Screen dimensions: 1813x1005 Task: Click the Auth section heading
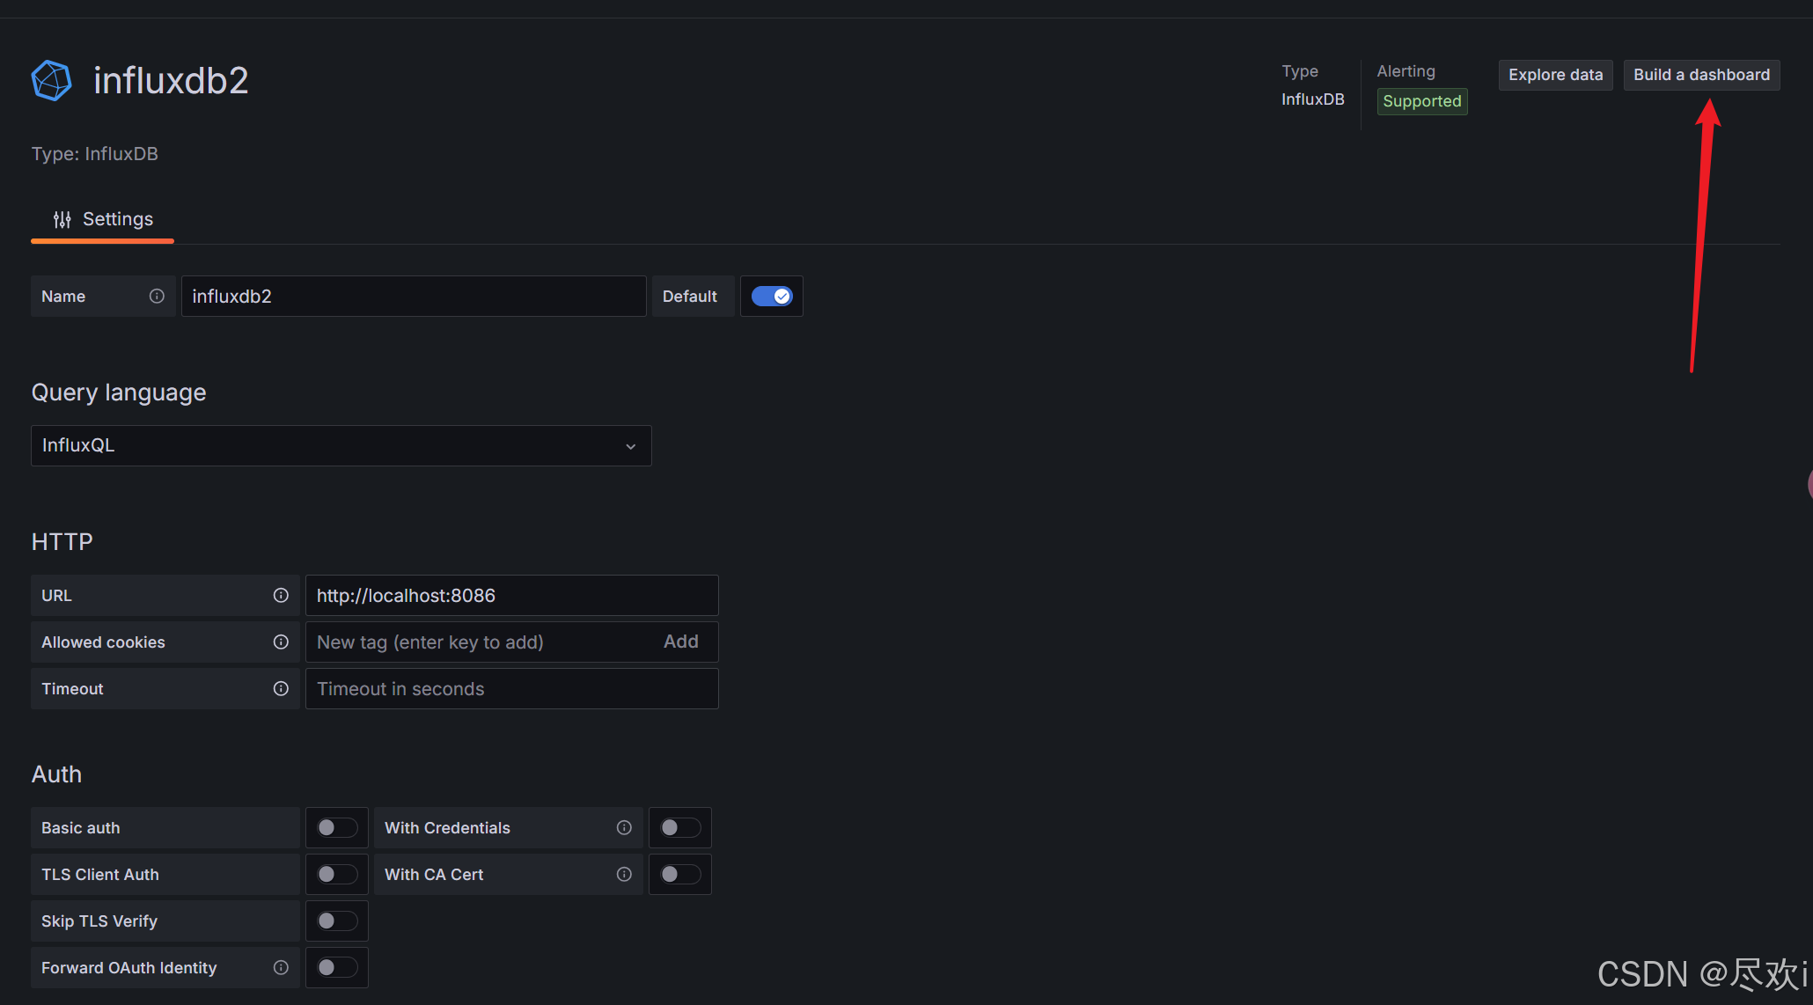[56, 774]
